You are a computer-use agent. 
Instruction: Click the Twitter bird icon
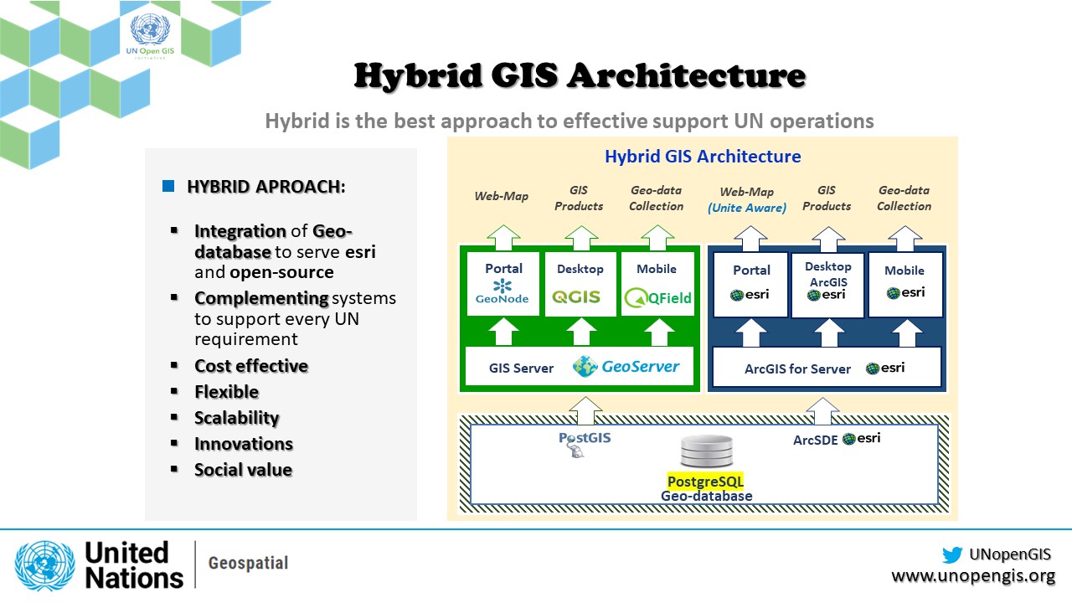[x=953, y=554]
